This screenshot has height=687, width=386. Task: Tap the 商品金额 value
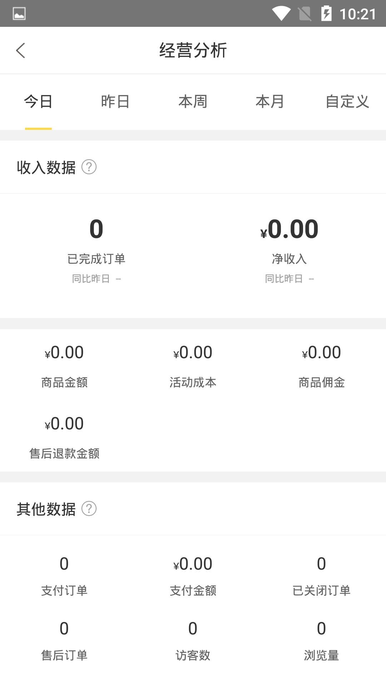click(x=64, y=352)
